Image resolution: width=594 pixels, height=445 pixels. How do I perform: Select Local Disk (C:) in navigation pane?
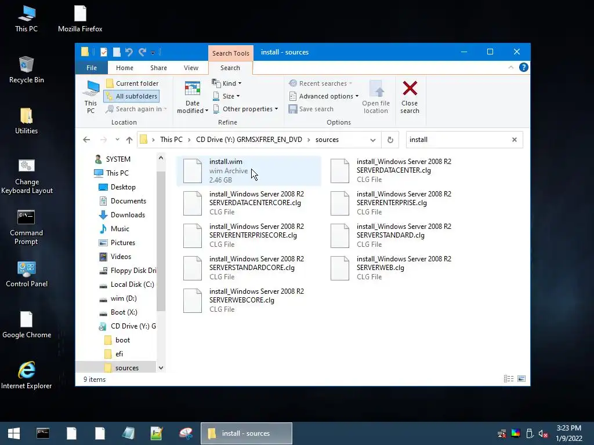[132, 284]
